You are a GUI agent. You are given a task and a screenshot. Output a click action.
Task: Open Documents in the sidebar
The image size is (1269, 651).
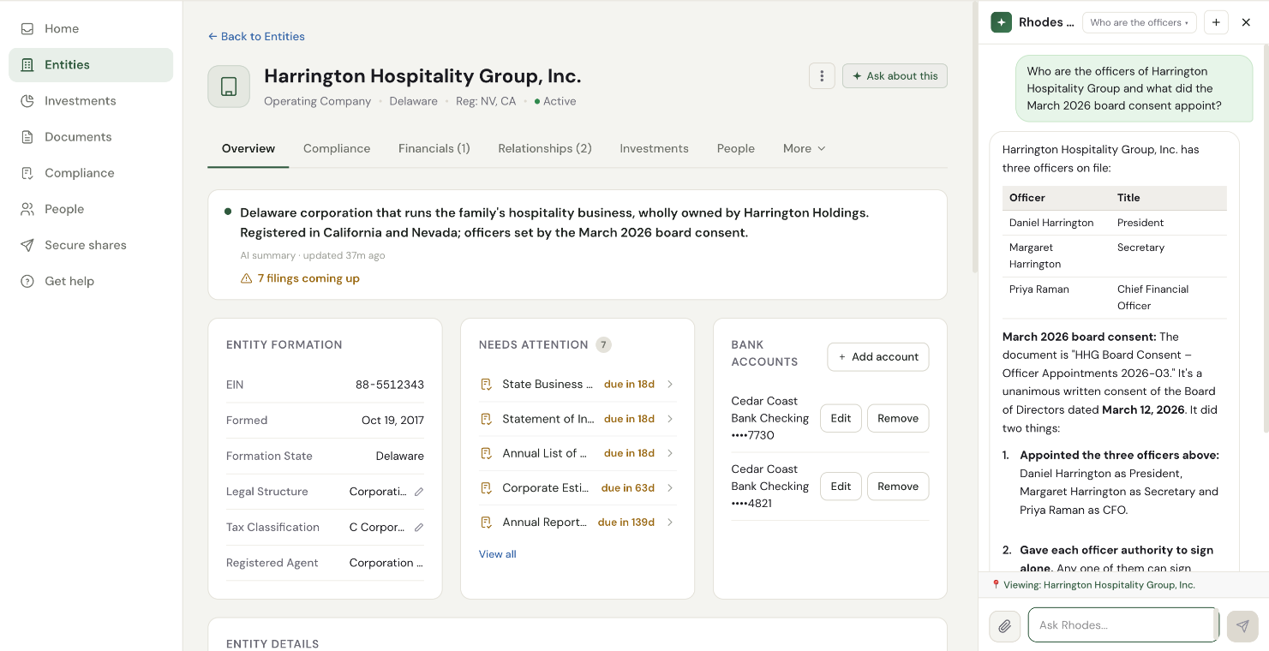coord(91,137)
